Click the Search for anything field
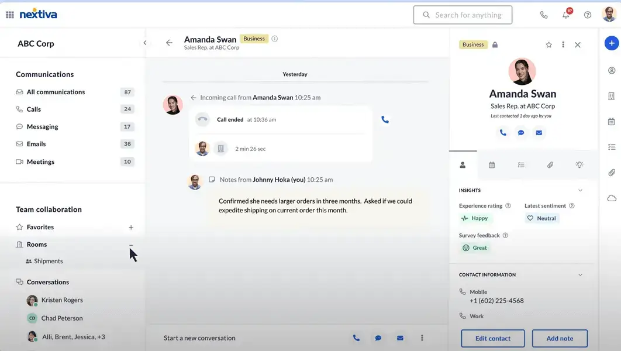 tap(463, 15)
